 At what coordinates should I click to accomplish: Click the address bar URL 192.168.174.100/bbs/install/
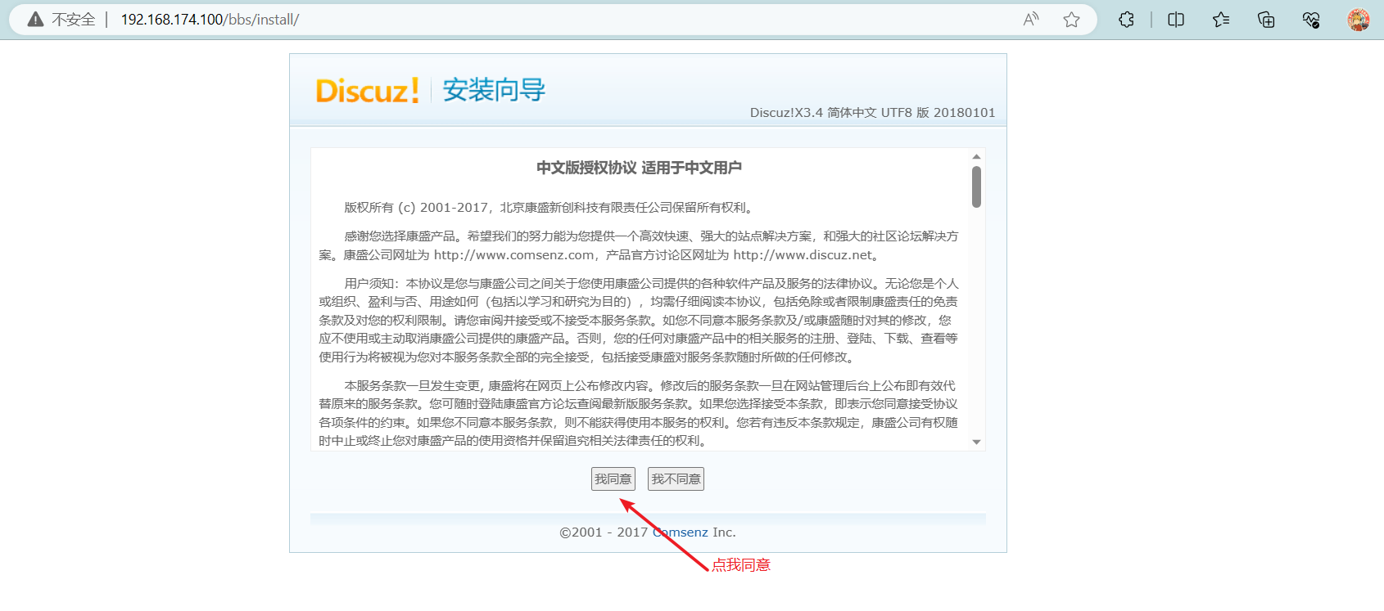(210, 20)
